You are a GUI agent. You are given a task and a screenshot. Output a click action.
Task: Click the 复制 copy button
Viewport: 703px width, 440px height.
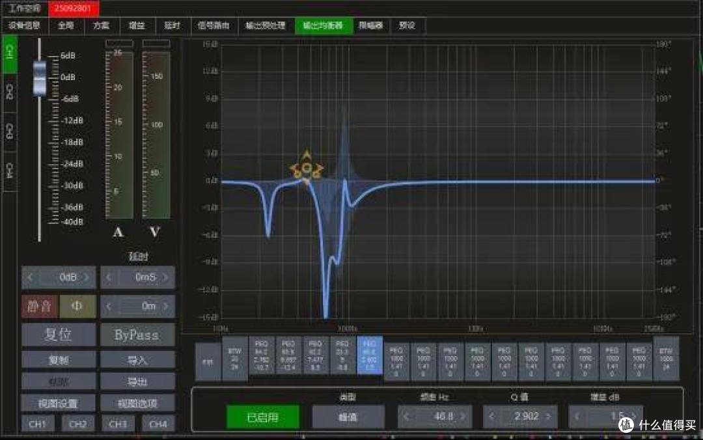(59, 360)
